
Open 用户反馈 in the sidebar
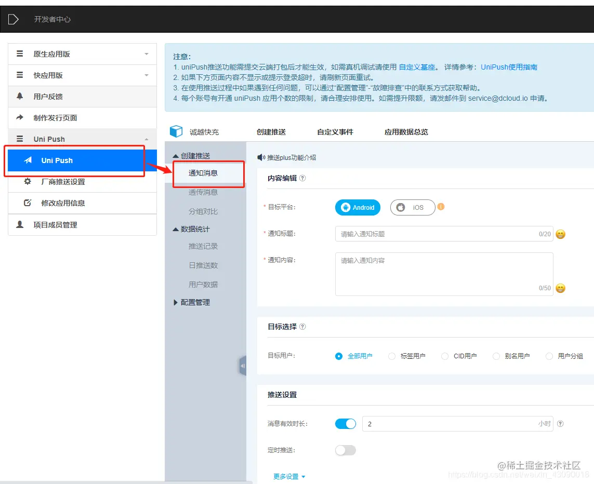[x=82, y=97]
